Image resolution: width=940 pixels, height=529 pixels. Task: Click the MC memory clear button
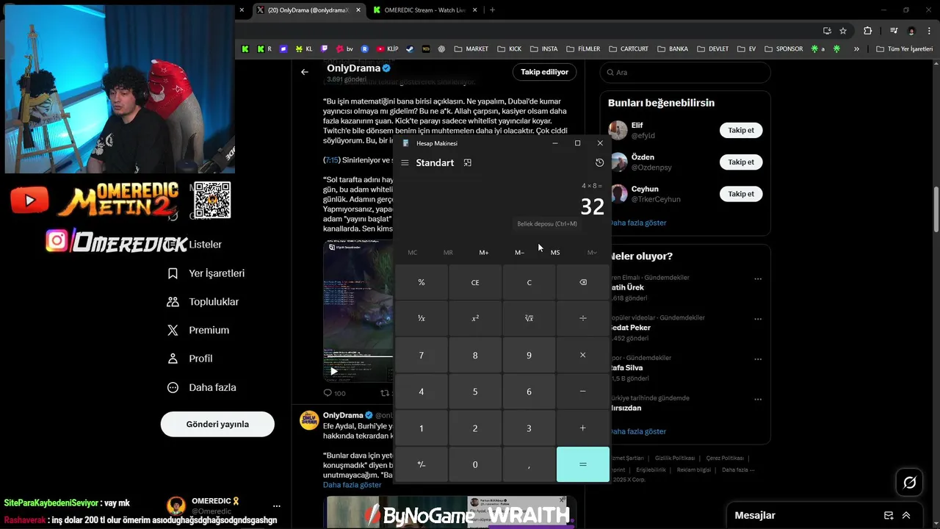tap(413, 252)
